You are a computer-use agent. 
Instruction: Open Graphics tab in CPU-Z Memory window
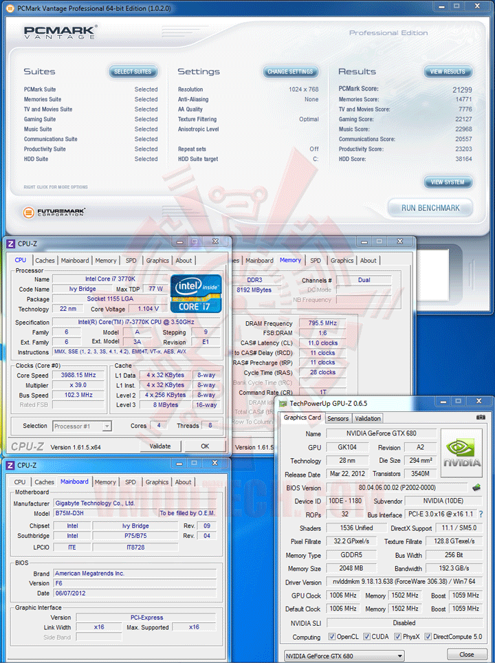[342, 261]
